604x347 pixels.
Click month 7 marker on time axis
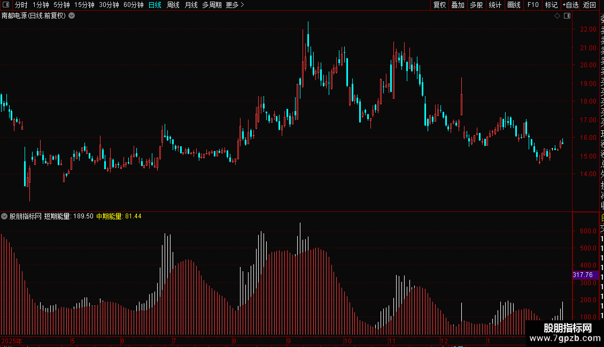tap(174, 341)
